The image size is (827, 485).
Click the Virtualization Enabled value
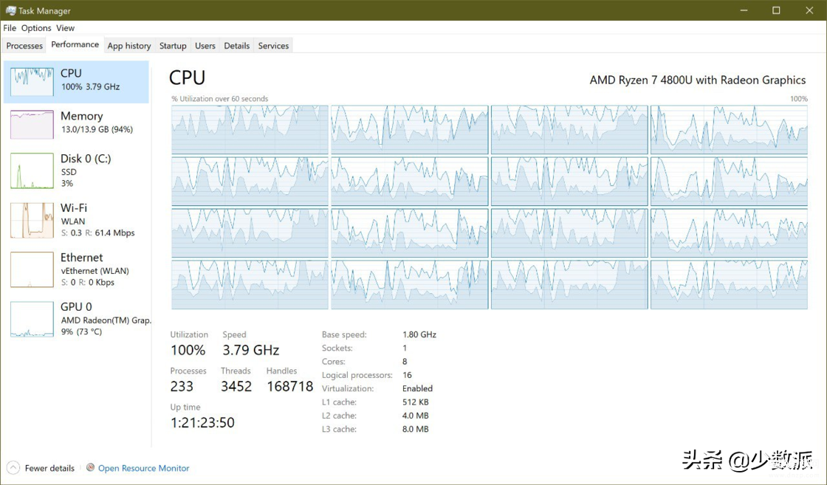[417, 388]
